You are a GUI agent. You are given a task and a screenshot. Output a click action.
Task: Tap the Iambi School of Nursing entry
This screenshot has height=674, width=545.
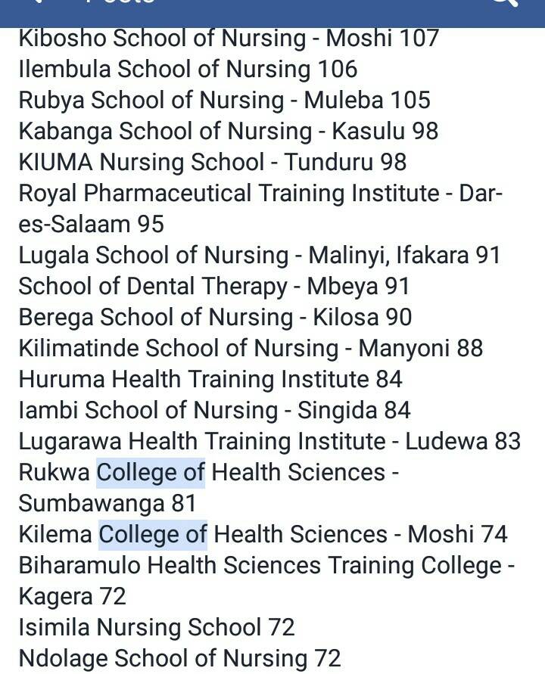[x=214, y=410]
